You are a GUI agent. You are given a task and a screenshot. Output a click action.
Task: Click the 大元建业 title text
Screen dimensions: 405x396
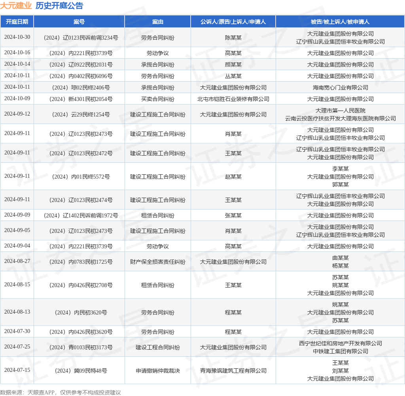pos(16,6)
